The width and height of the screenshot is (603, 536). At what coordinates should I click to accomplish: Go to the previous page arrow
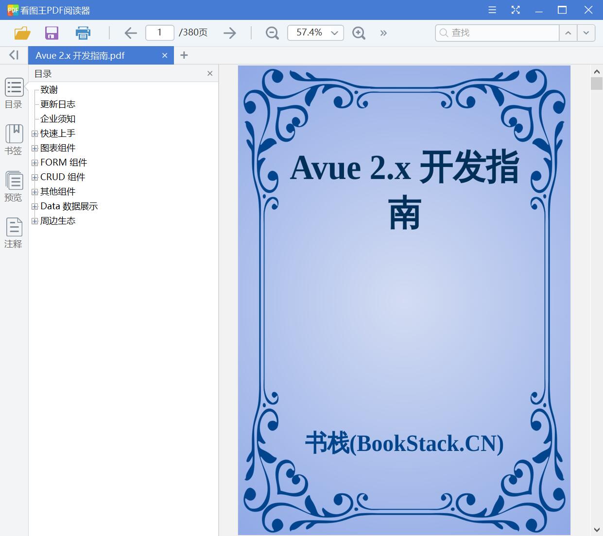pos(130,33)
